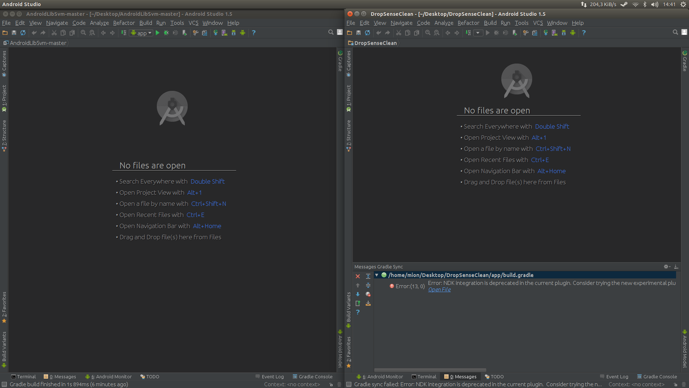Screen dimensions: 689x388
Task: Open the Refactor menu in DropSenseClean window
Action: (x=468, y=23)
